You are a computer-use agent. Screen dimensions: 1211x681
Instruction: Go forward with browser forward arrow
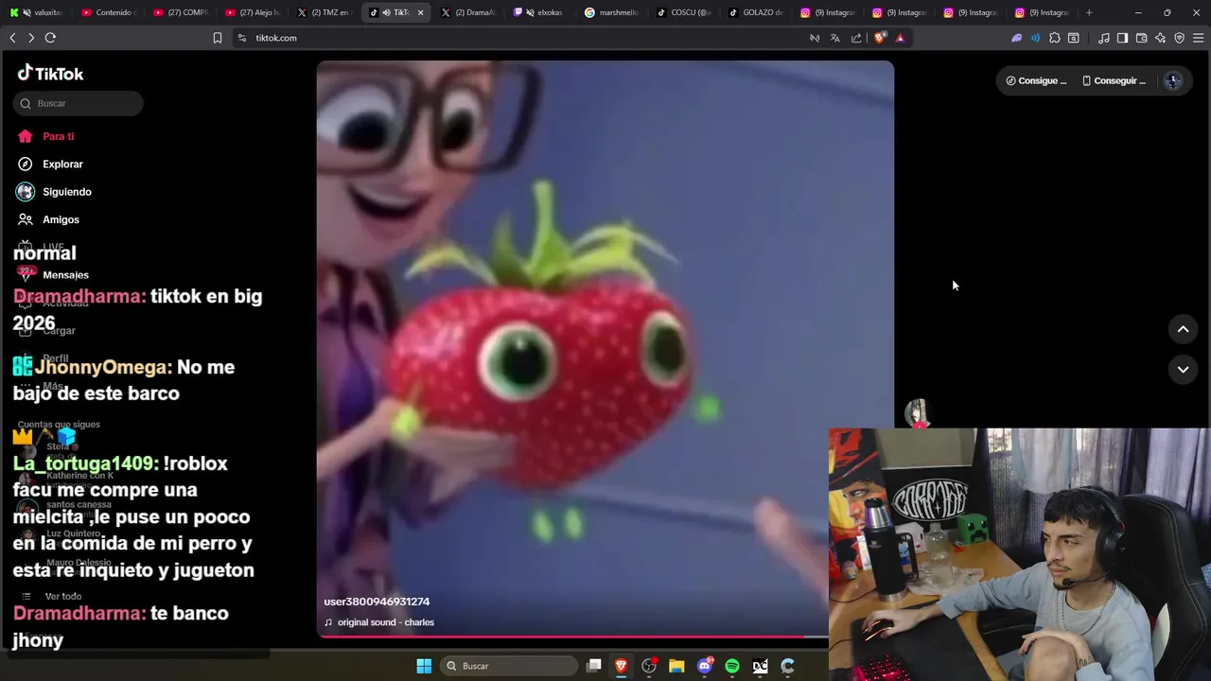coord(31,38)
